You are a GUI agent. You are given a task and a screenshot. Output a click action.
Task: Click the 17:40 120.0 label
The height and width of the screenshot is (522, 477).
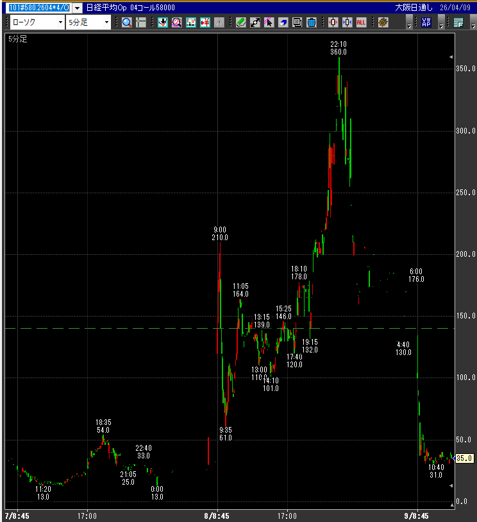(294, 361)
